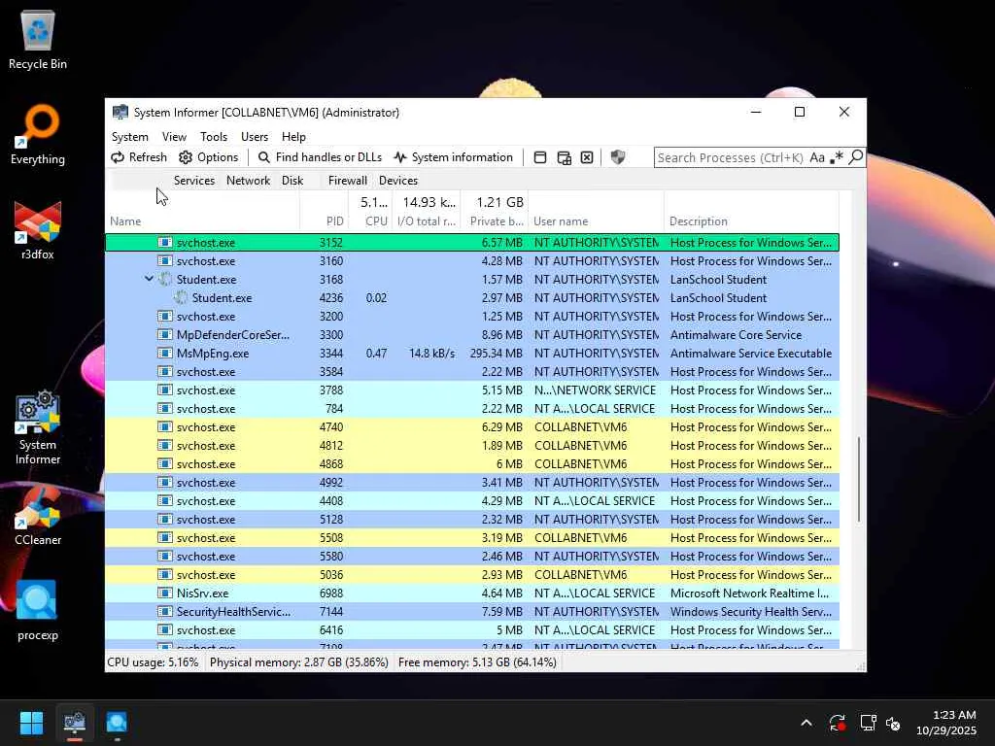
Task: Select svchost.exe with PID 4740
Action: [472, 427]
